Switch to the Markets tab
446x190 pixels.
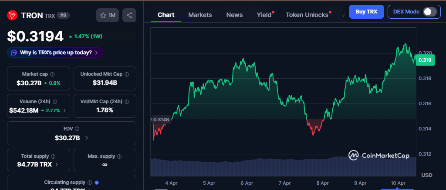pyautogui.click(x=200, y=15)
